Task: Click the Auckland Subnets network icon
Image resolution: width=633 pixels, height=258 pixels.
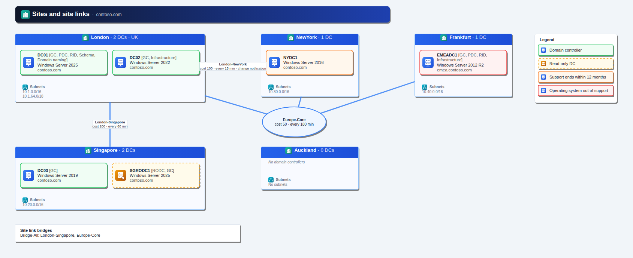Action: tap(271, 180)
